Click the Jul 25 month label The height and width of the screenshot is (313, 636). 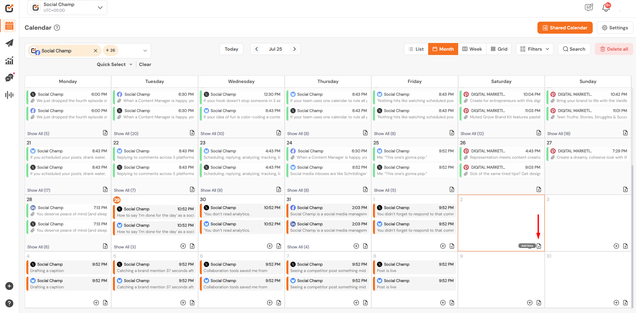(275, 49)
